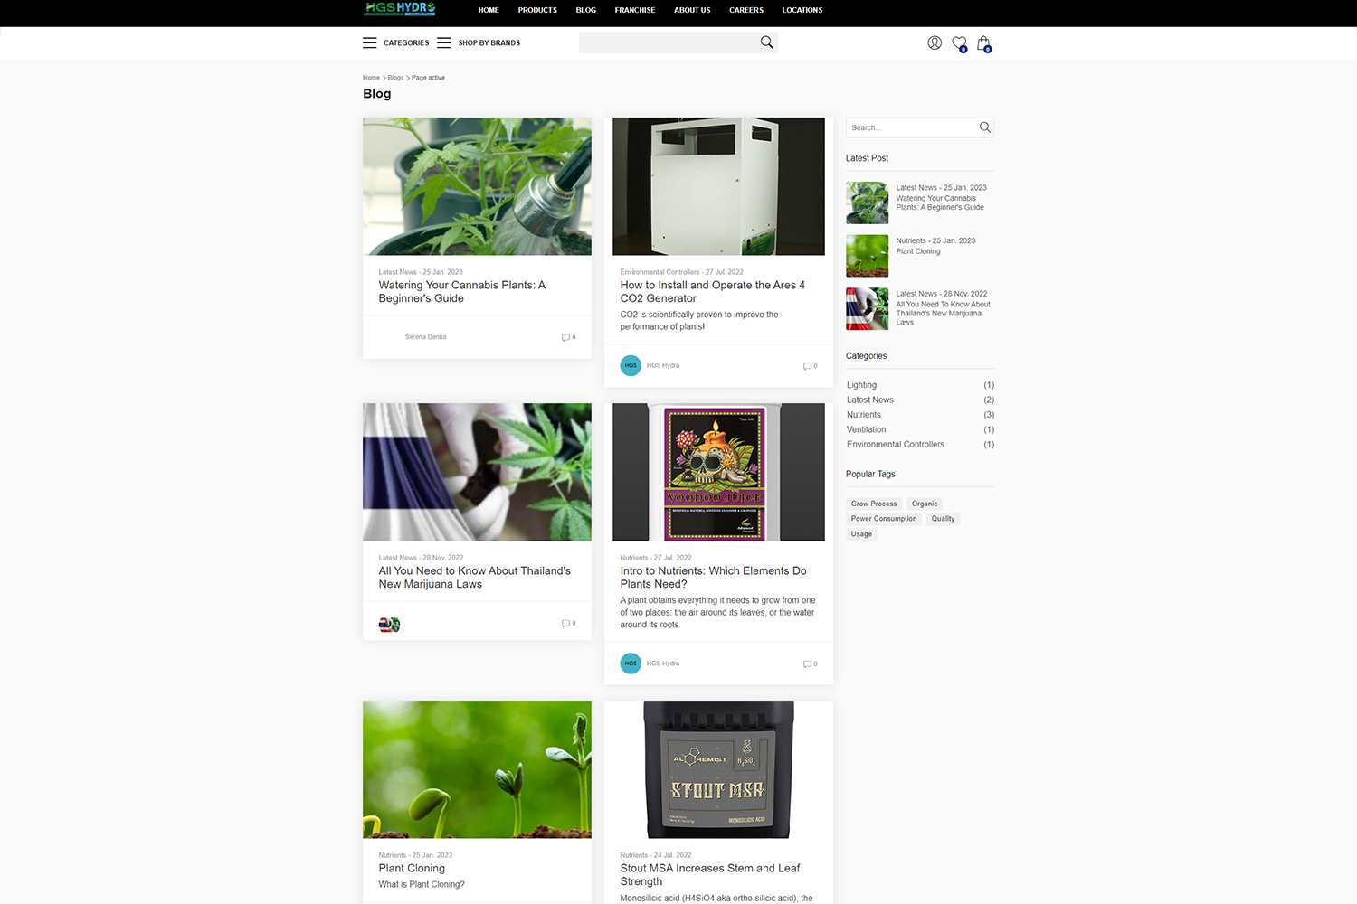Viewport: 1357px width, 904px height.
Task: Filter by Power Consumption tag
Action: [x=883, y=519]
